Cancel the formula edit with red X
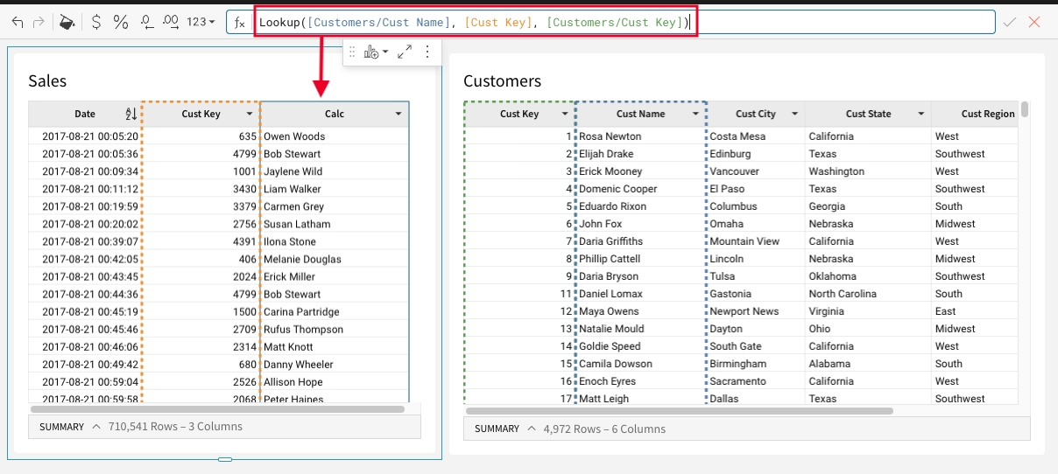Screen dimensions: 1058x474 (1034, 22)
